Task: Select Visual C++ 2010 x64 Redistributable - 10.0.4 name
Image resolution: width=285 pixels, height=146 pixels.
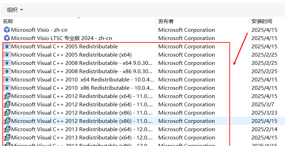Action: [82, 79]
